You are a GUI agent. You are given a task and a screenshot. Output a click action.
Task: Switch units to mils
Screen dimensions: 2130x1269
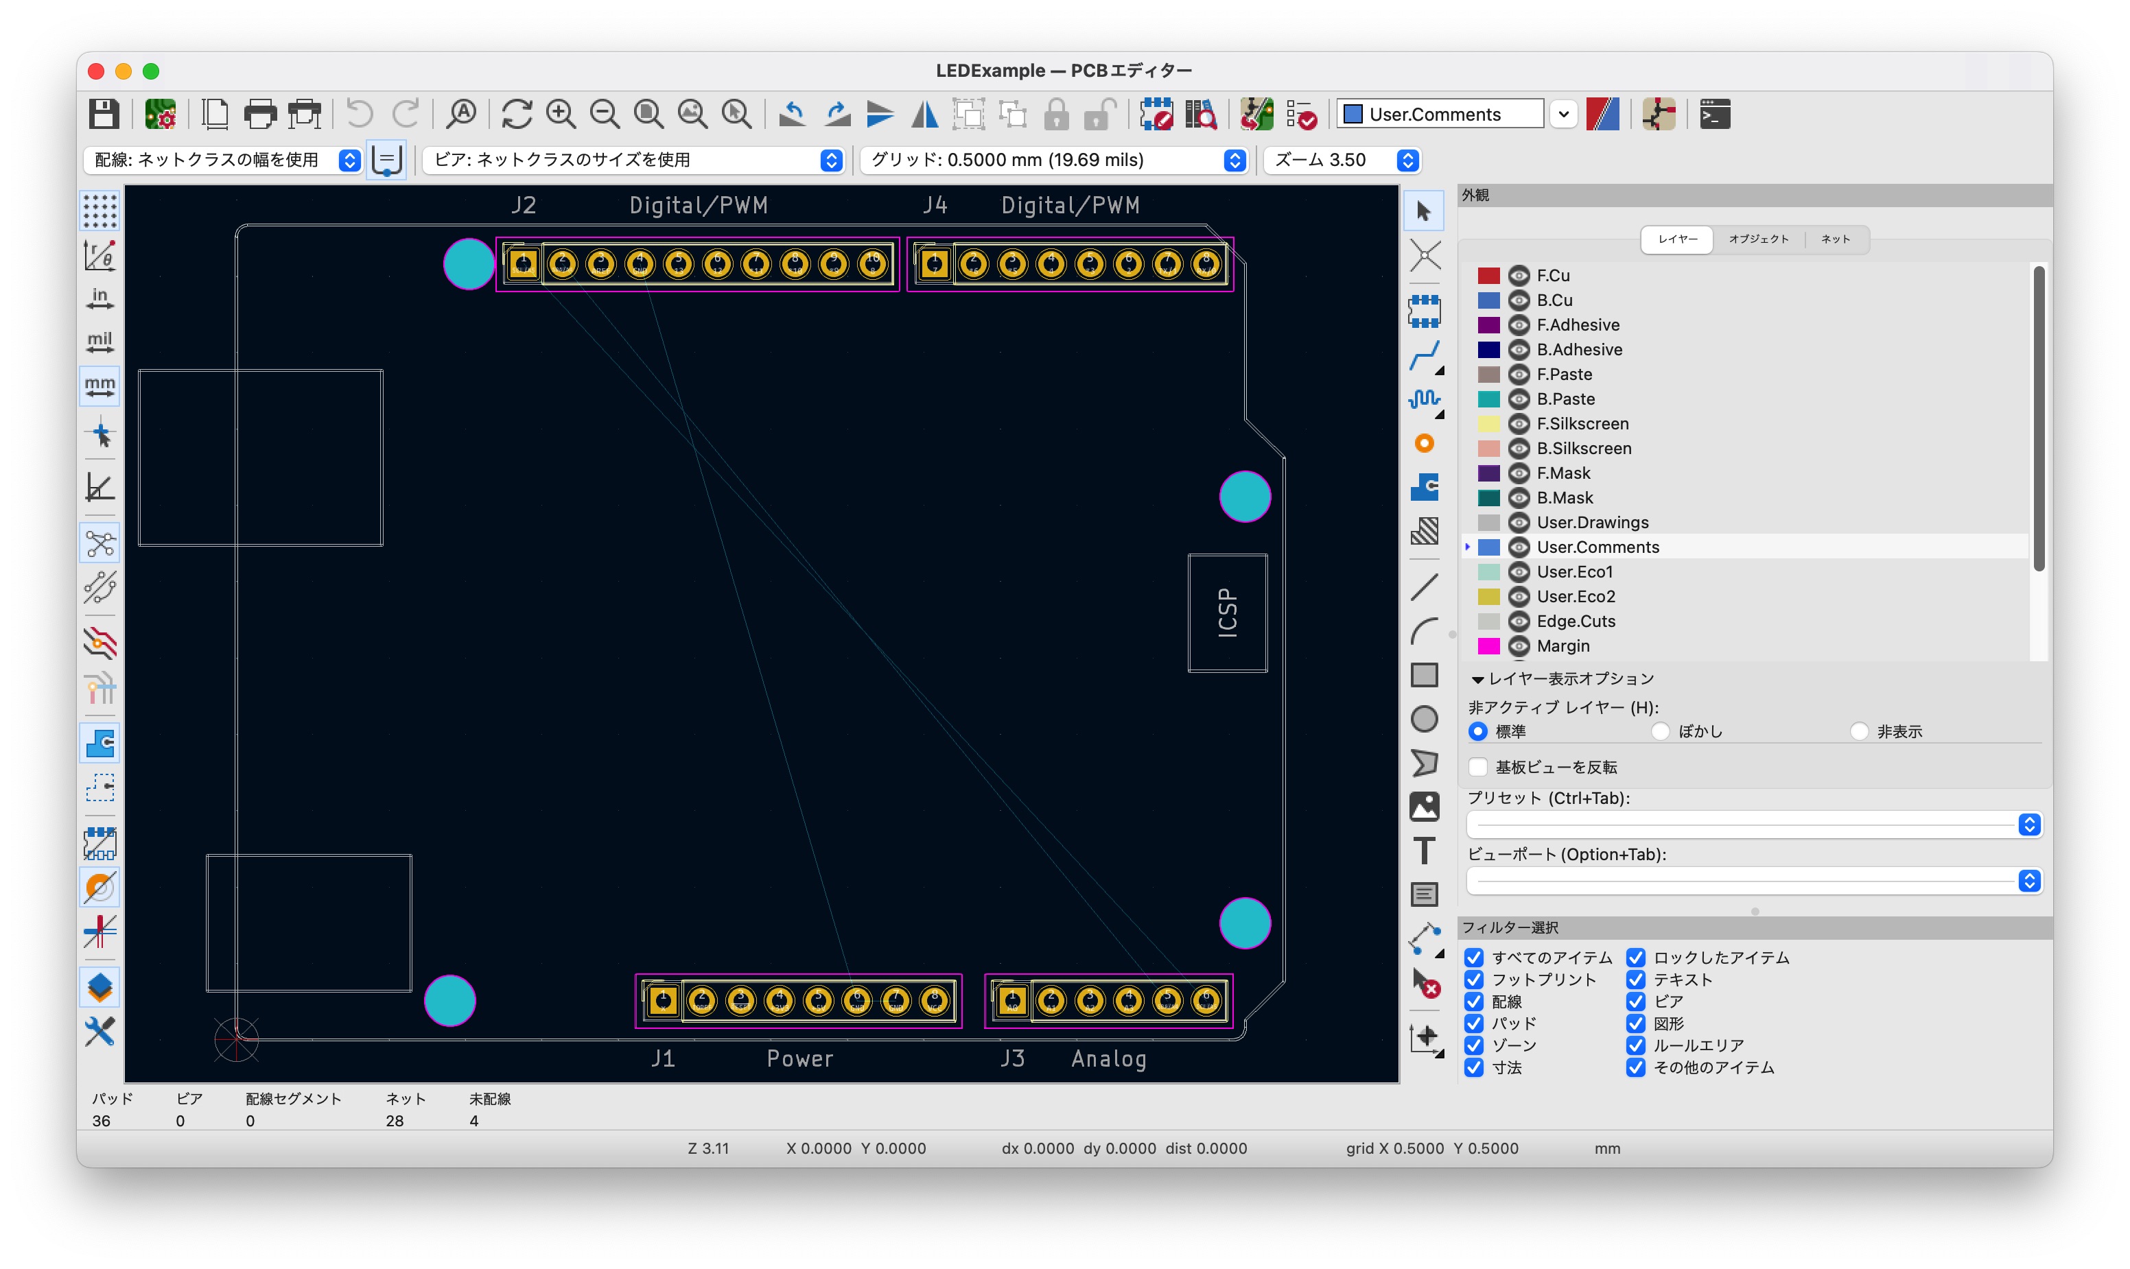(x=100, y=342)
